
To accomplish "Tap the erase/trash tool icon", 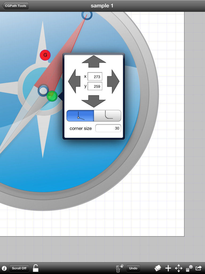I will 119,268.
